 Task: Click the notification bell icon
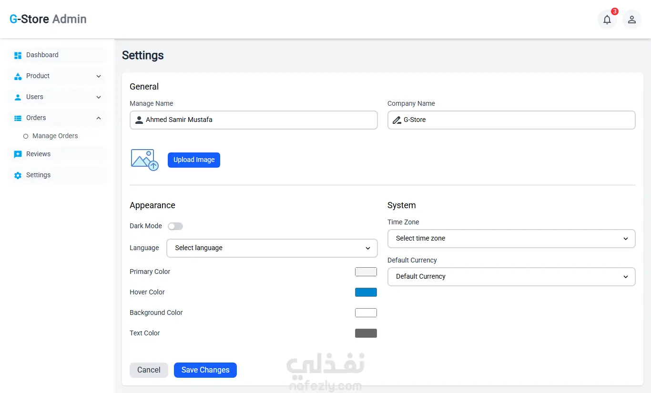(x=607, y=20)
